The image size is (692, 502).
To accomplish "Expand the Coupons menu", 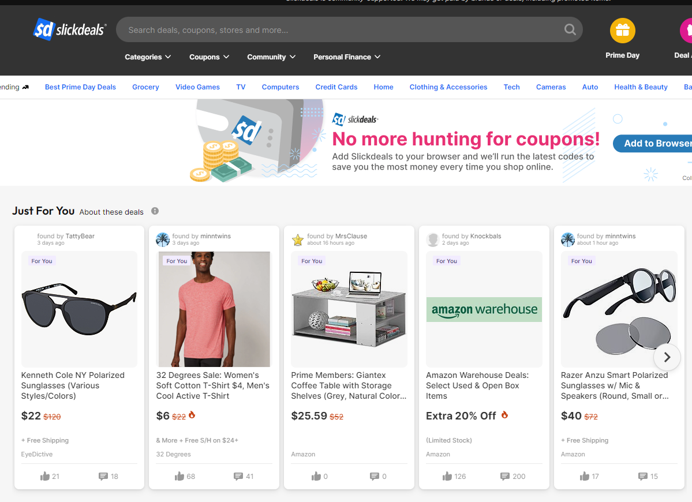I will (x=209, y=57).
